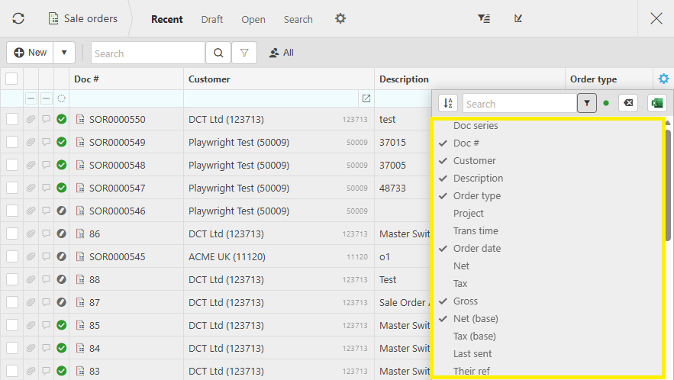Toggle the filter button in column chooser
This screenshot has height=380, width=674.
coord(587,103)
